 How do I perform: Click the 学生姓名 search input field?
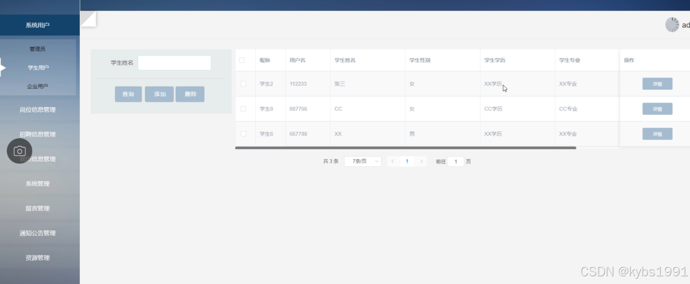coord(175,63)
